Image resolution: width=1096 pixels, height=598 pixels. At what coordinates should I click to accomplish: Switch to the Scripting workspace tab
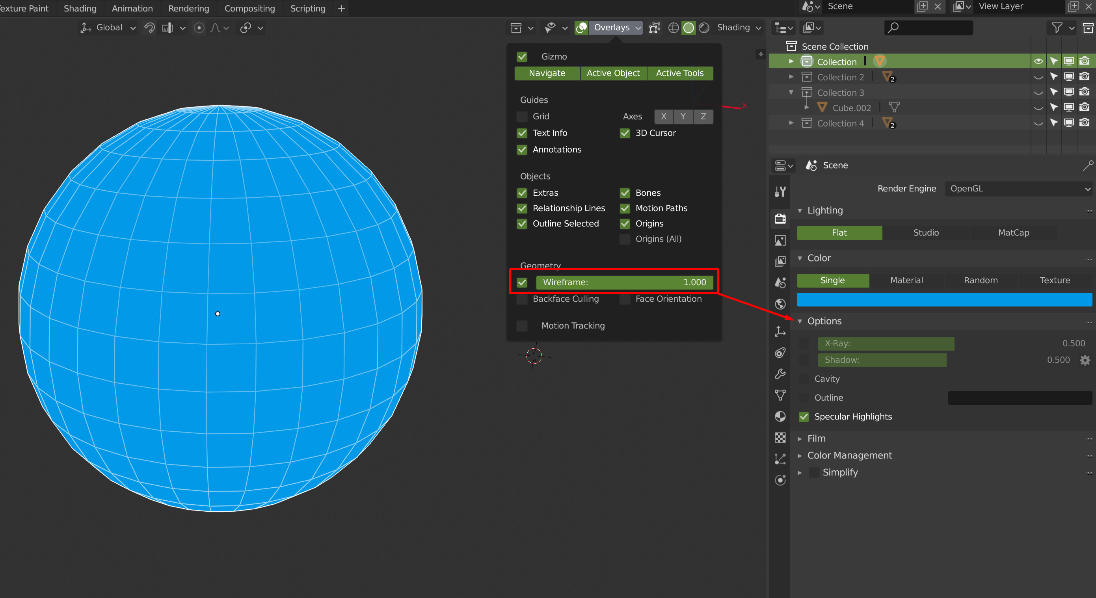(307, 8)
